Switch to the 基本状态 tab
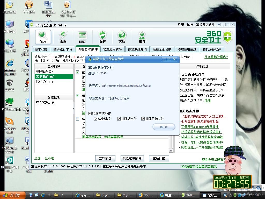Screen dimensions: 265x199 41,49
